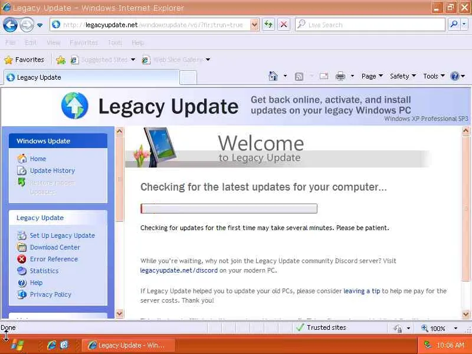Click Add to Favorites Bar star icon
Screen dimensions: 472x354
pyautogui.click(x=61, y=60)
